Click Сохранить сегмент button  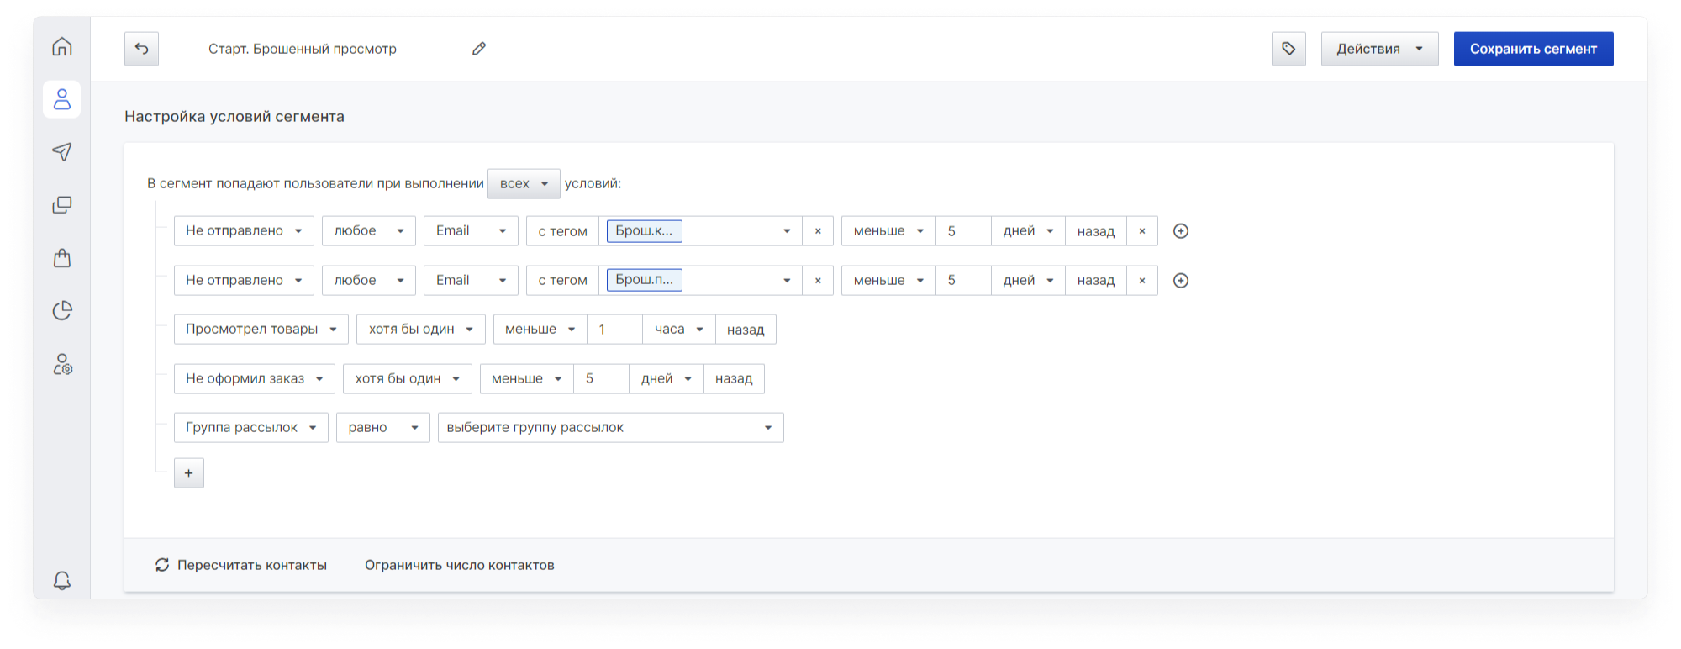[1533, 49]
